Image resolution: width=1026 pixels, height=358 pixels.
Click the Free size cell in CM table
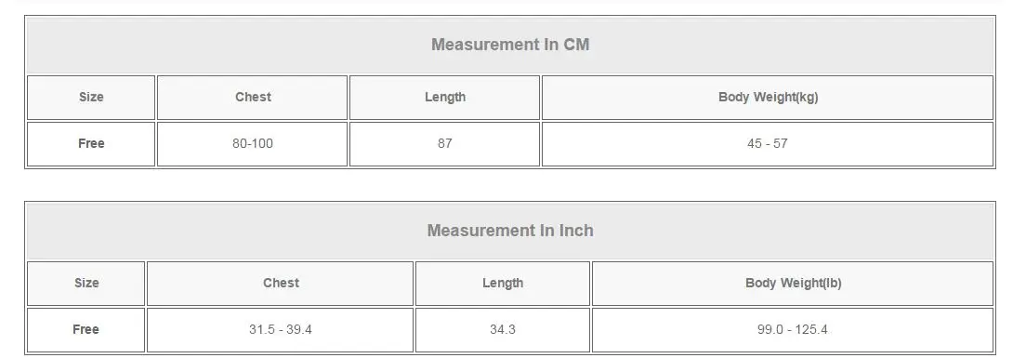point(91,144)
